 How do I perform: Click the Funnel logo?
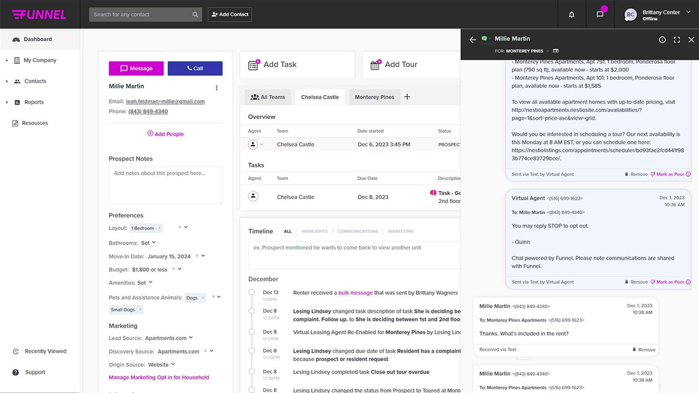[x=39, y=14]
